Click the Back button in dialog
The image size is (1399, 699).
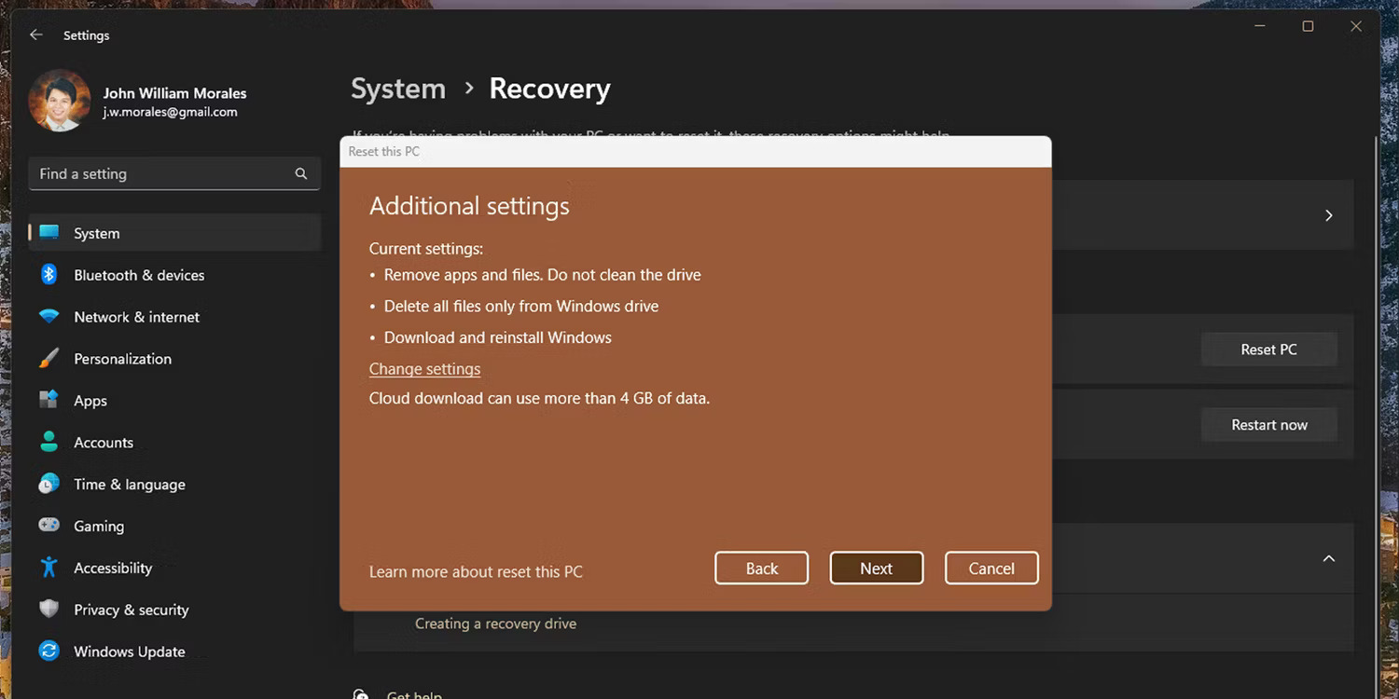coord(762,569)
